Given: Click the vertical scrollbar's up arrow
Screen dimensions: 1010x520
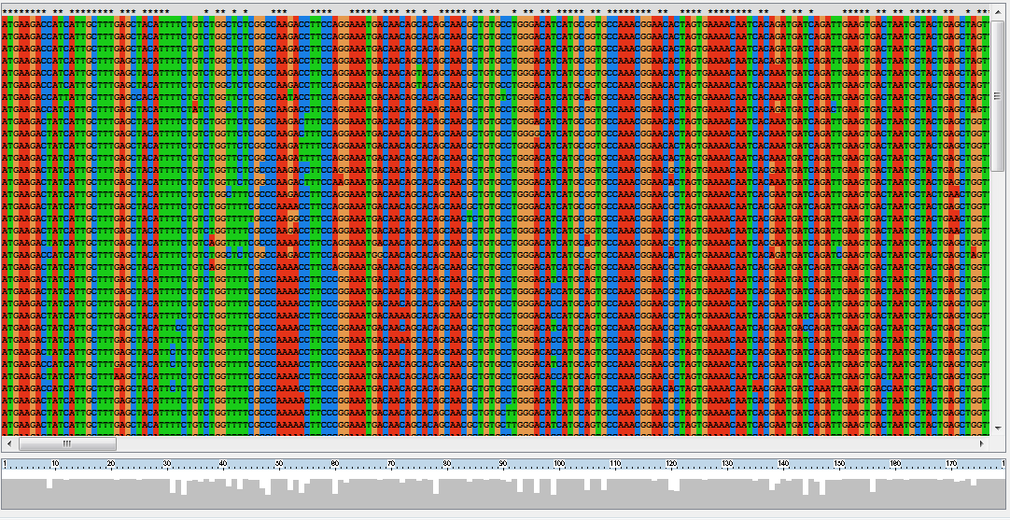Looking at the screenshot, I should tap(998, 11).
